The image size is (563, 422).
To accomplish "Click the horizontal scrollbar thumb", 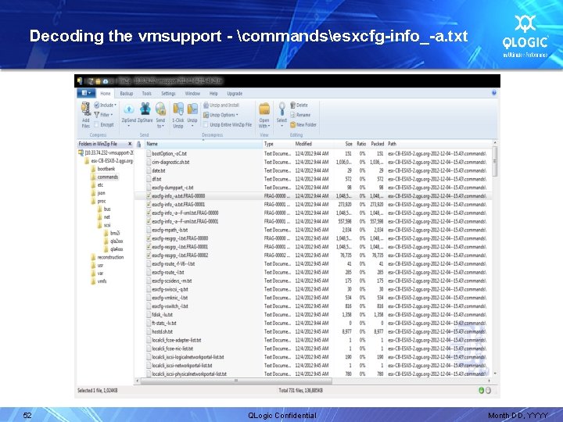I will [x=236, y=381].
